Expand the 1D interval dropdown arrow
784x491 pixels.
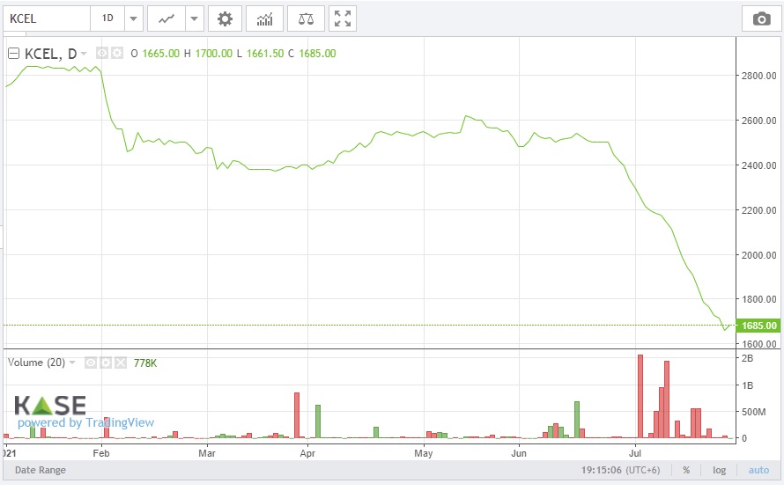pos(133,18)
